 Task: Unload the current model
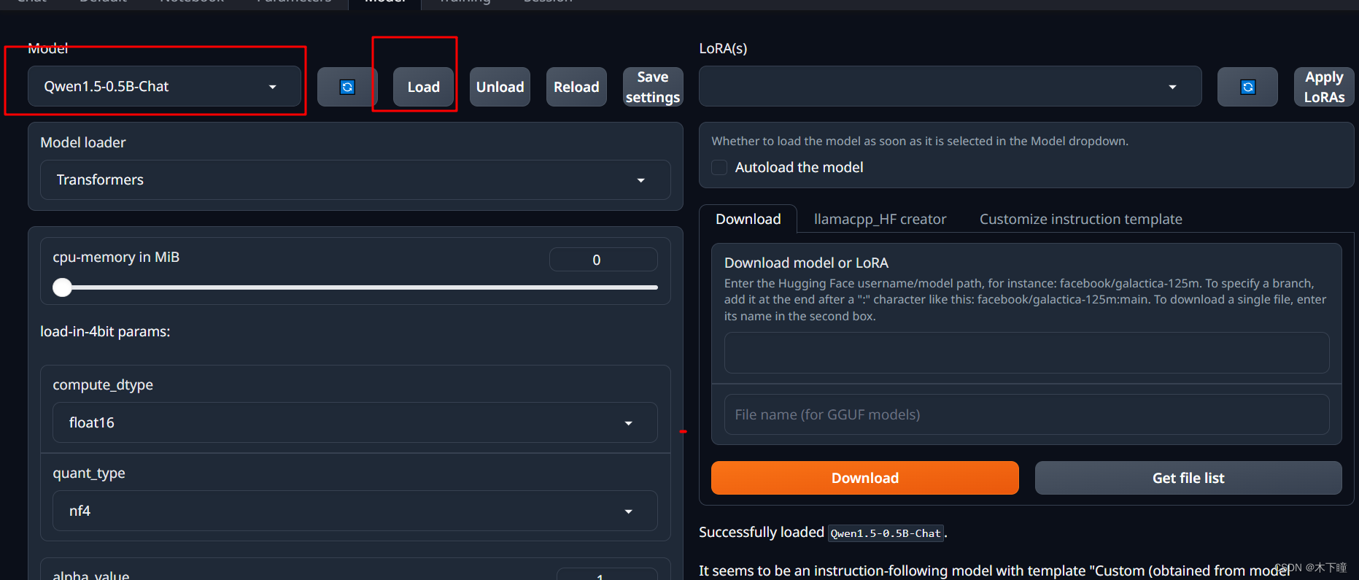click(x=500, y=87)
